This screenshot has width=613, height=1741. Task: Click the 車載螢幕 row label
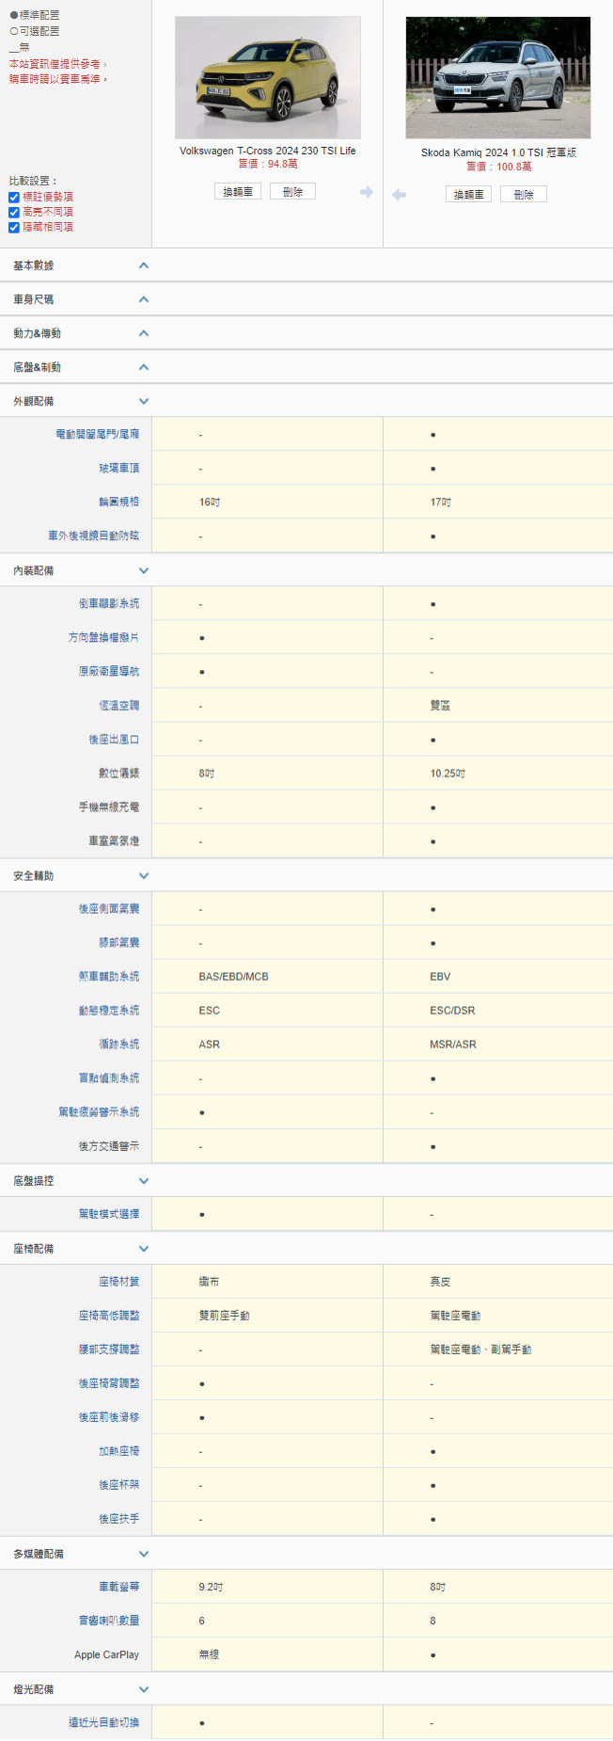pyautogui.click(x=119, y=1586)
